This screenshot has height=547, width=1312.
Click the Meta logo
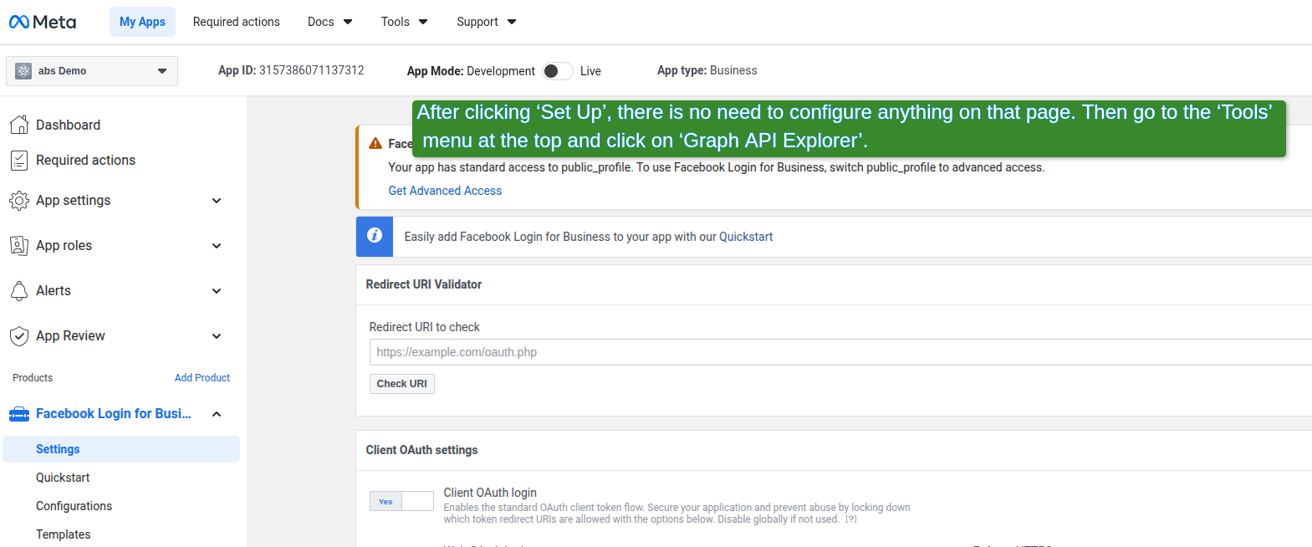click(x=43, y=22)
